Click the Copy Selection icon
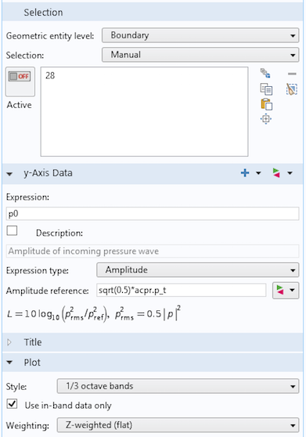The width and height of the screenshot is (306, 437). 266,89
